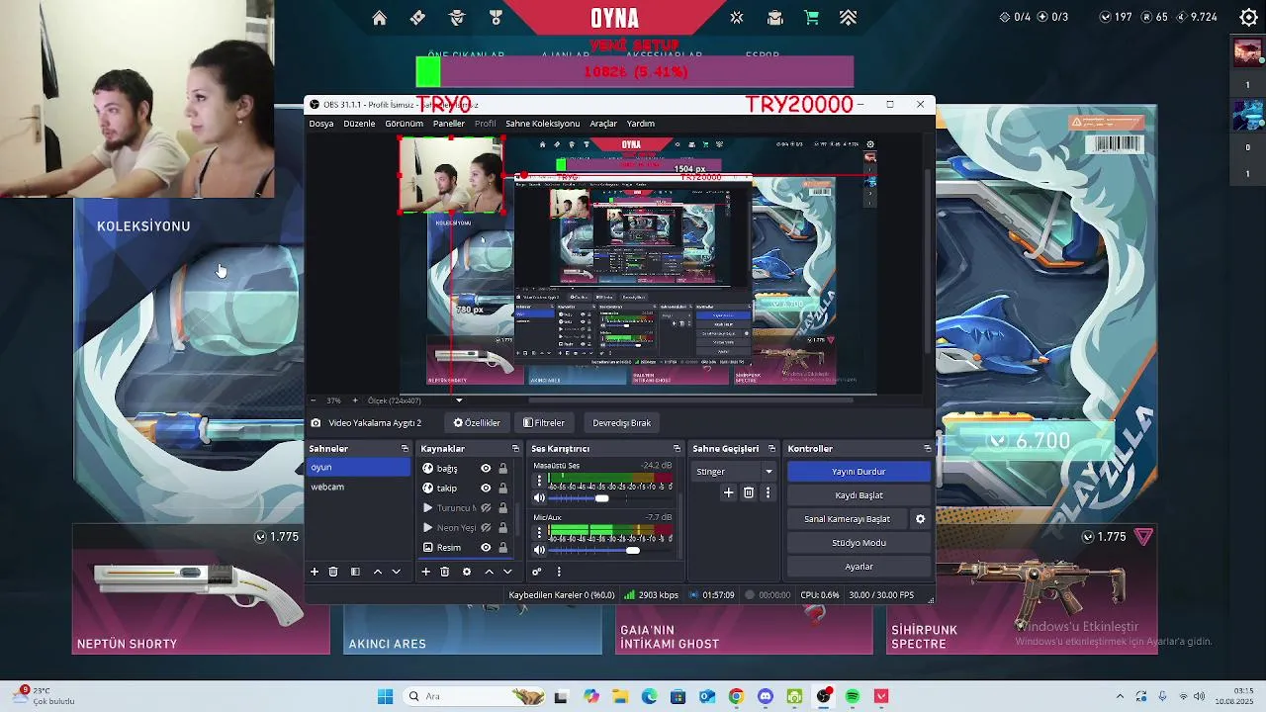
Task: Move scene up in Sahneler panel
Action: [x=377, y=572]
